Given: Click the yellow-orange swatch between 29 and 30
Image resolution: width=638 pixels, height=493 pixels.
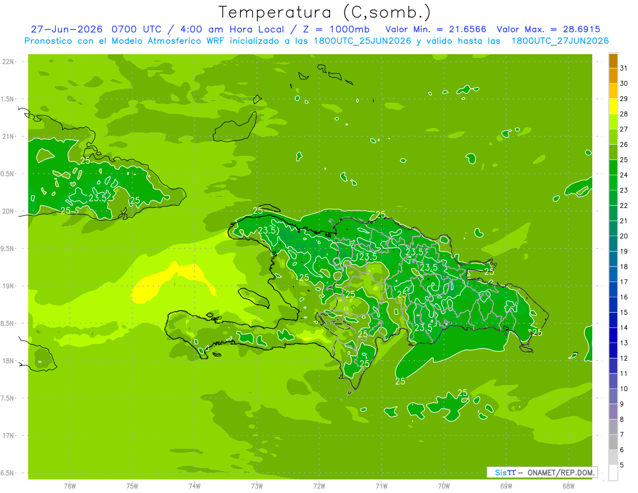Looking at the screenshot, I should (613, 91).
